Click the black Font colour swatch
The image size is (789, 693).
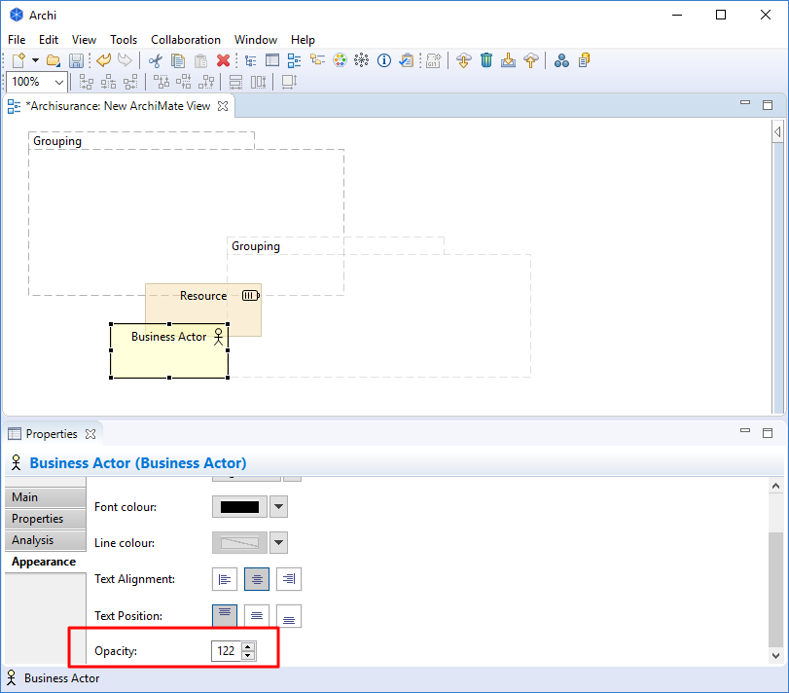[x=237, y=506]
